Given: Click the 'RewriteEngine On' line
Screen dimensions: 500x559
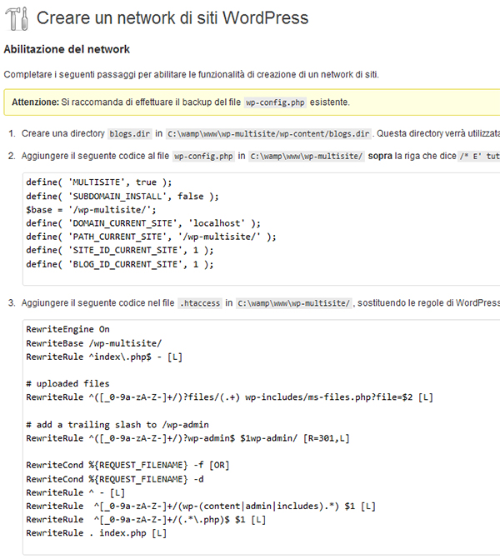Looking at the screenshot, I should [x=67, y=329].
